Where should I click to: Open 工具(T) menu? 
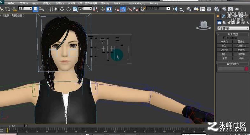(x=24, y=3)
